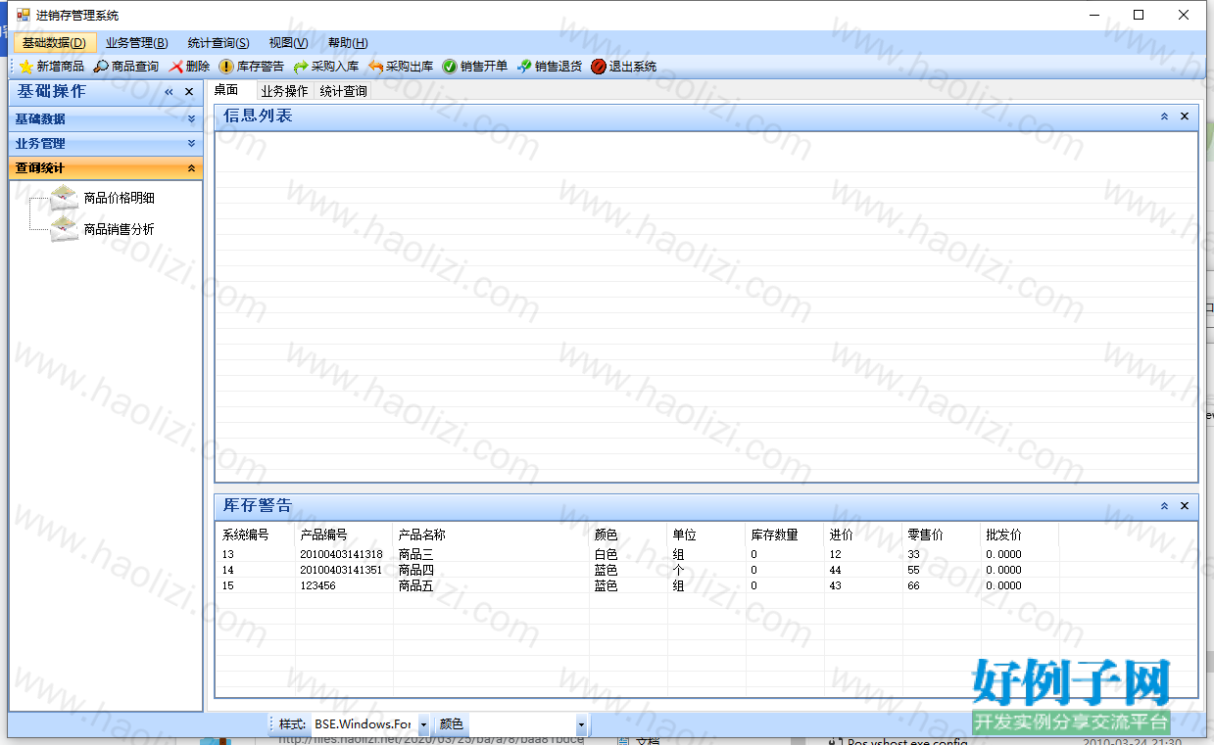This screenshot has width=1214, height=745.
Task: Click system number 15 cell
Action: [228, 585]
